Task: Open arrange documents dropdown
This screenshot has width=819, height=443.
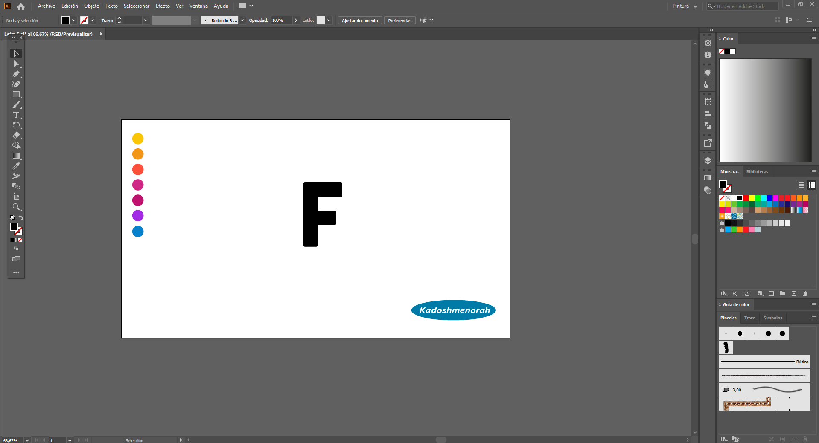Action: [246, 6]
